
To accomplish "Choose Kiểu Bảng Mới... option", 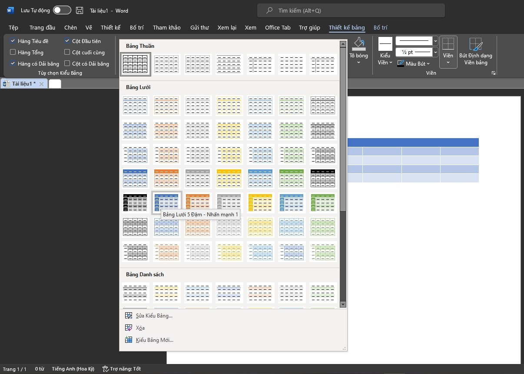I will (x=154, y=340).
